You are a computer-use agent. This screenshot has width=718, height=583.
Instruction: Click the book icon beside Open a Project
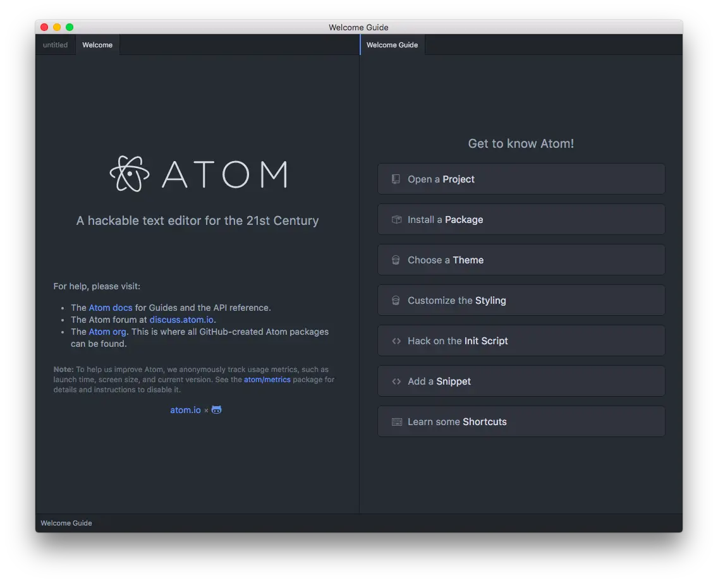(x=396, y=179)
